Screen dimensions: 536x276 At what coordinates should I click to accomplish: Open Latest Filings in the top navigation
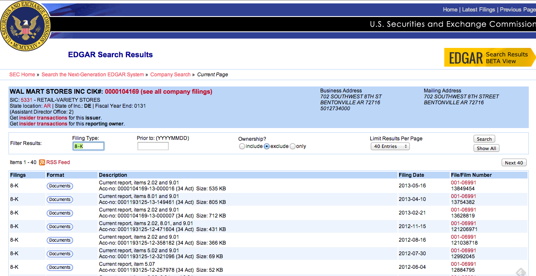(x=479, y=9)
